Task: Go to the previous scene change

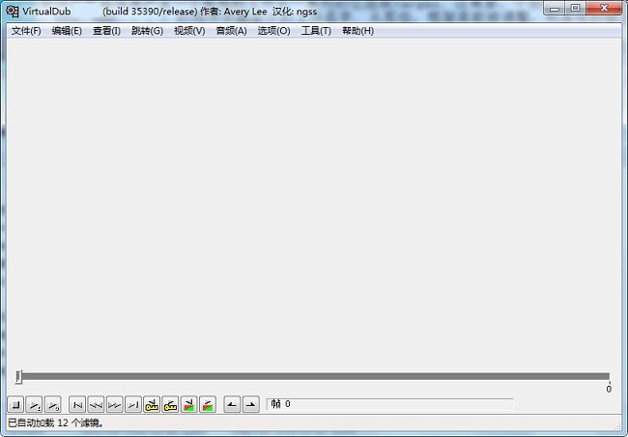Action: (189, 405)
